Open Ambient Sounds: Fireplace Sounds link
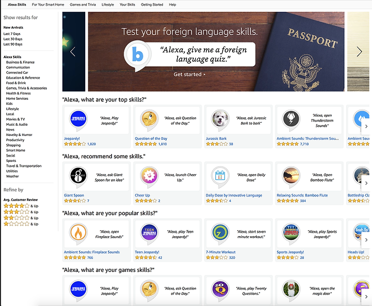This screenshot has height=306, width=372. click(91, 252)
